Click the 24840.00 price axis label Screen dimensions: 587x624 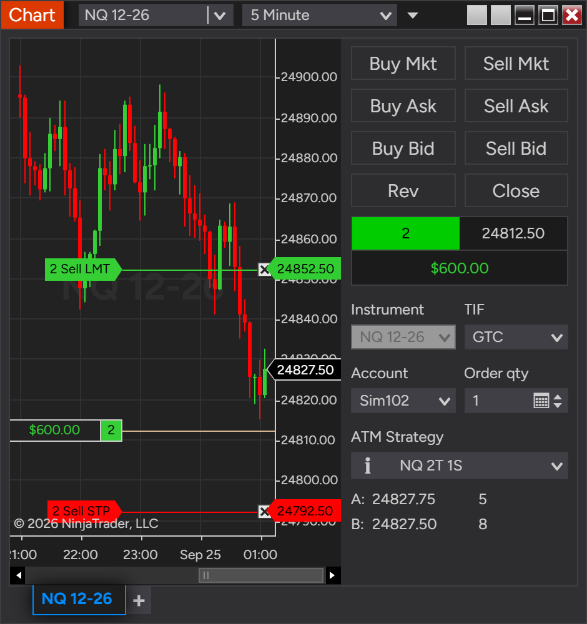click(x=309, y=319)
